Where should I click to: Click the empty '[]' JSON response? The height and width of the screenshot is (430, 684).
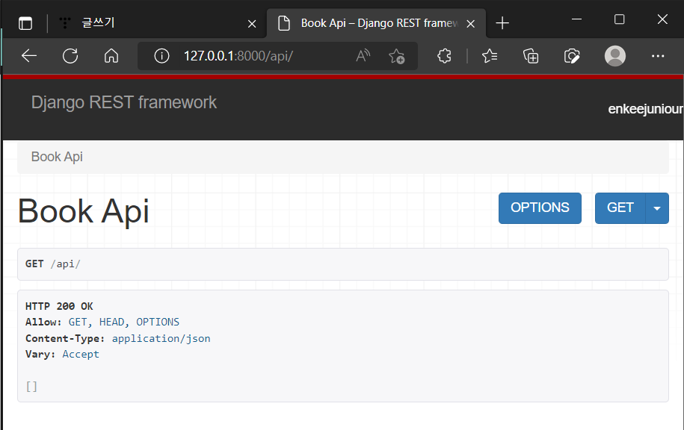[x=31, y=387]
